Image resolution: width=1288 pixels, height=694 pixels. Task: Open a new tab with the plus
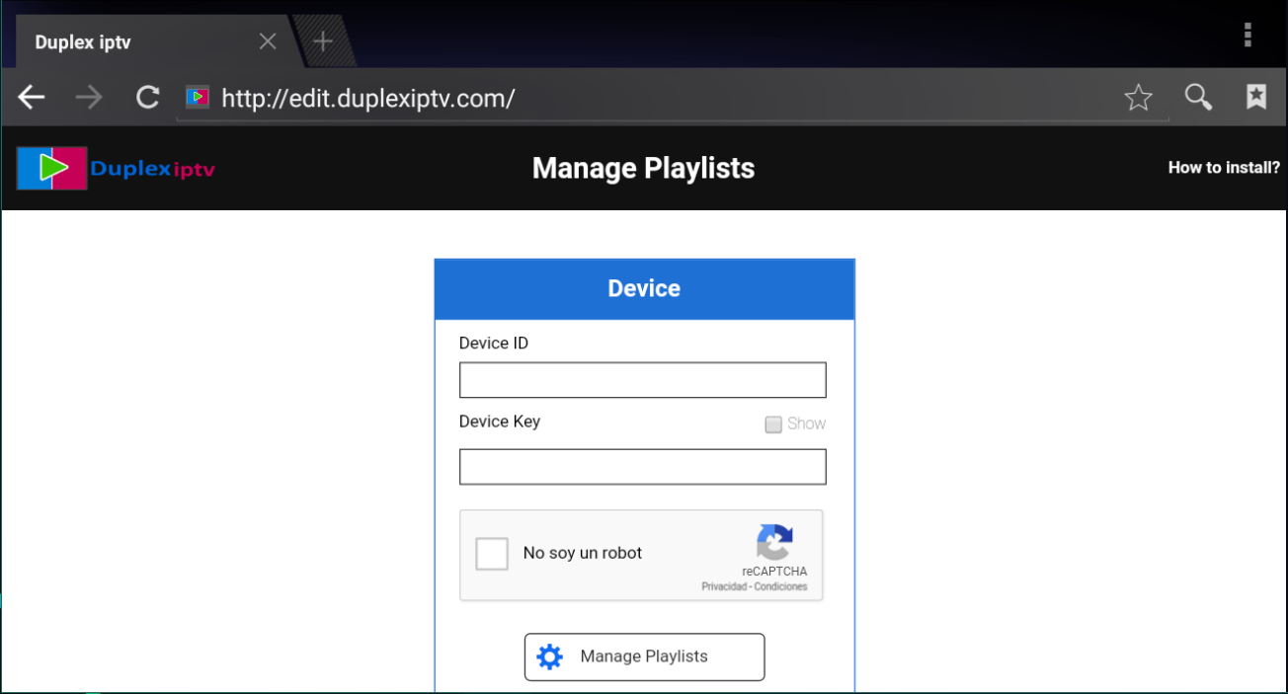tap(323, 41)
